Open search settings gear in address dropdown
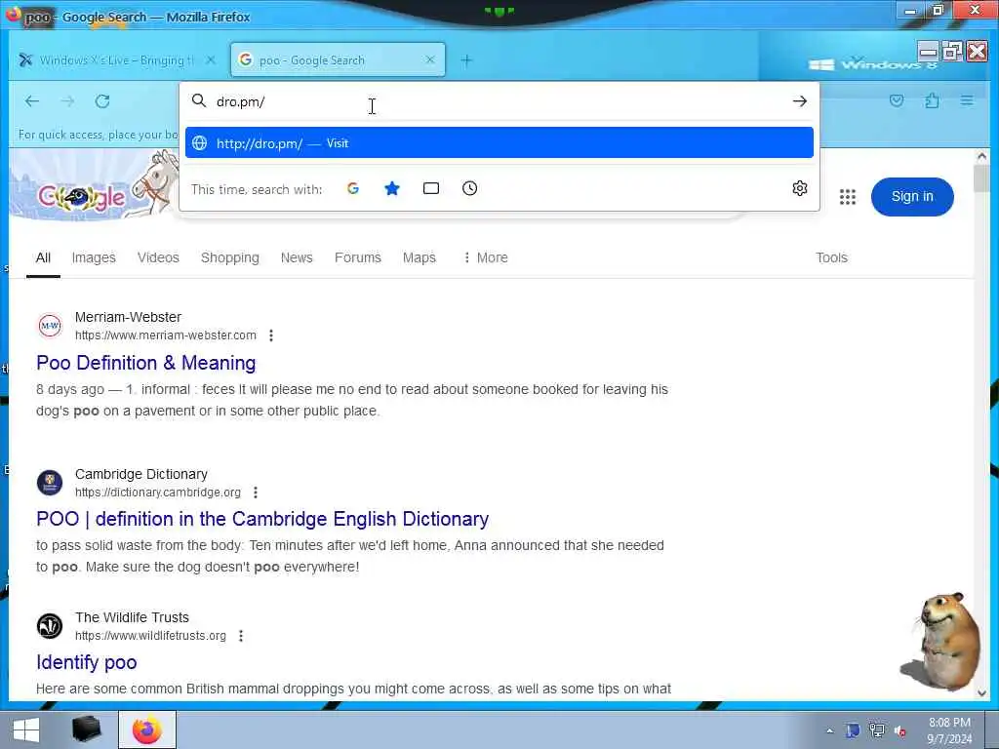 800,188
